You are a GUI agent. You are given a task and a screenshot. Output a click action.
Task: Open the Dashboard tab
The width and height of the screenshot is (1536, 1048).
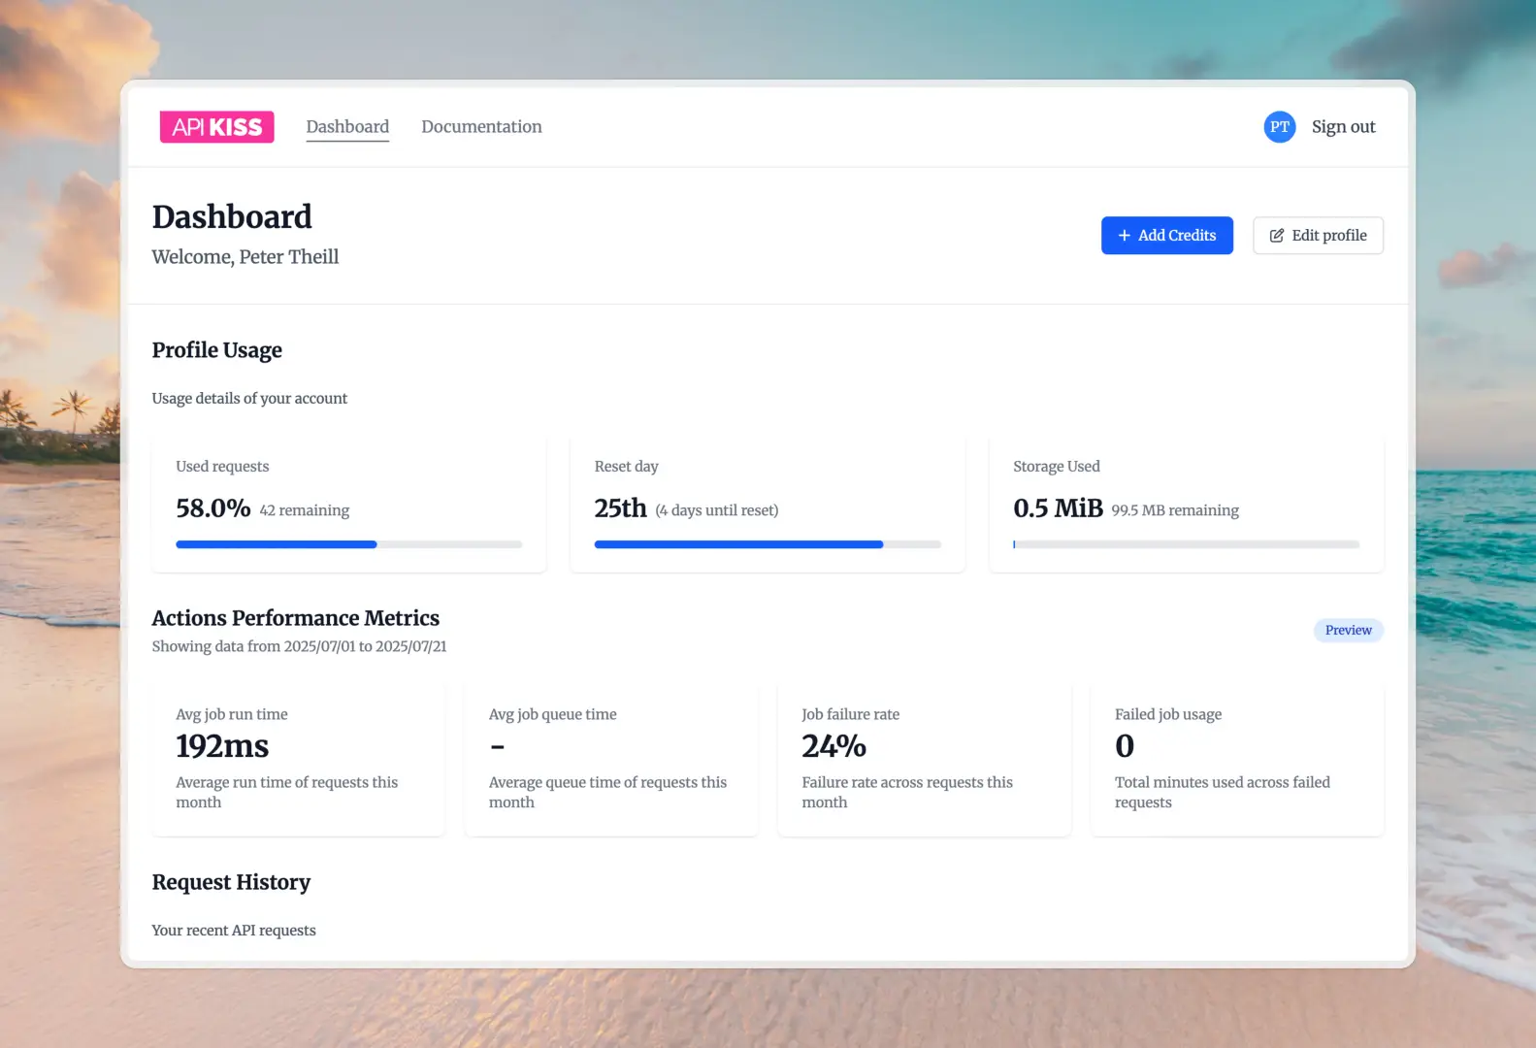point(347,127)
